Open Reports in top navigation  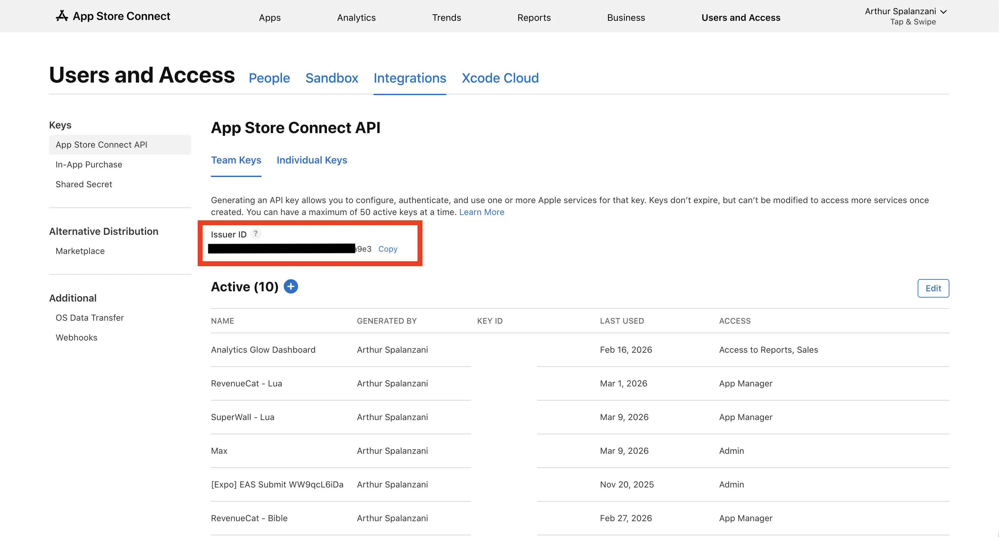(534, 18)
